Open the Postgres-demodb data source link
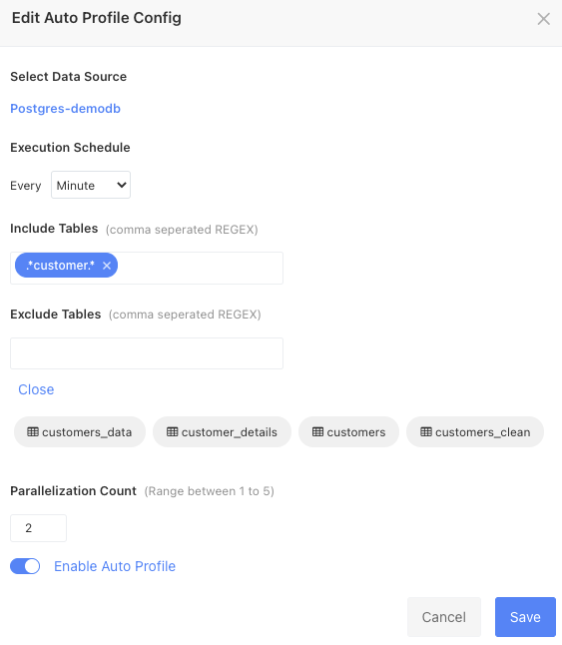 click(65, 109)
